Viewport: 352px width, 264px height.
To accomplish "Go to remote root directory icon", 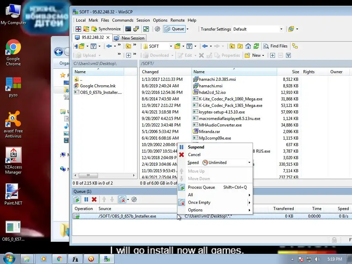I will tap(240, 46).
